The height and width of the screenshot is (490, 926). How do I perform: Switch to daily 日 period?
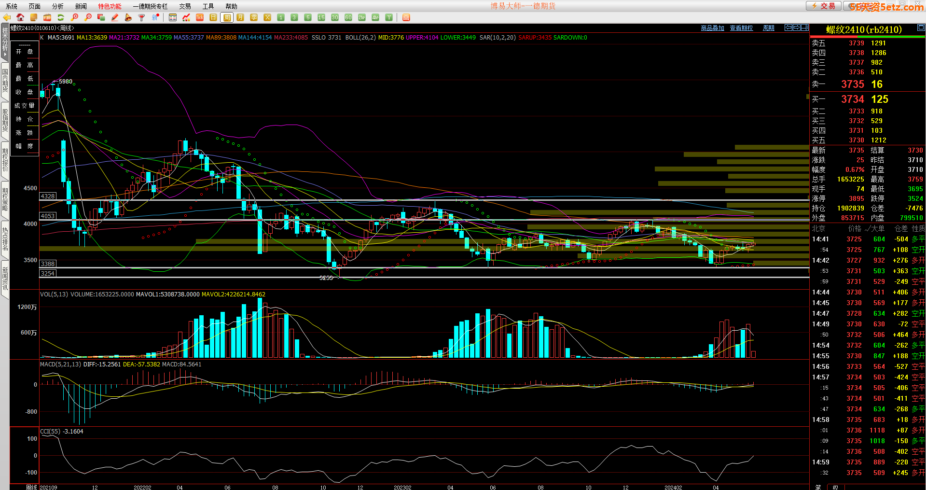pyautogui.click(x=213, y=17)
